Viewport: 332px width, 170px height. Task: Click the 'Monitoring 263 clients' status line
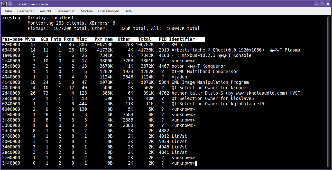(x=71, y=23)
